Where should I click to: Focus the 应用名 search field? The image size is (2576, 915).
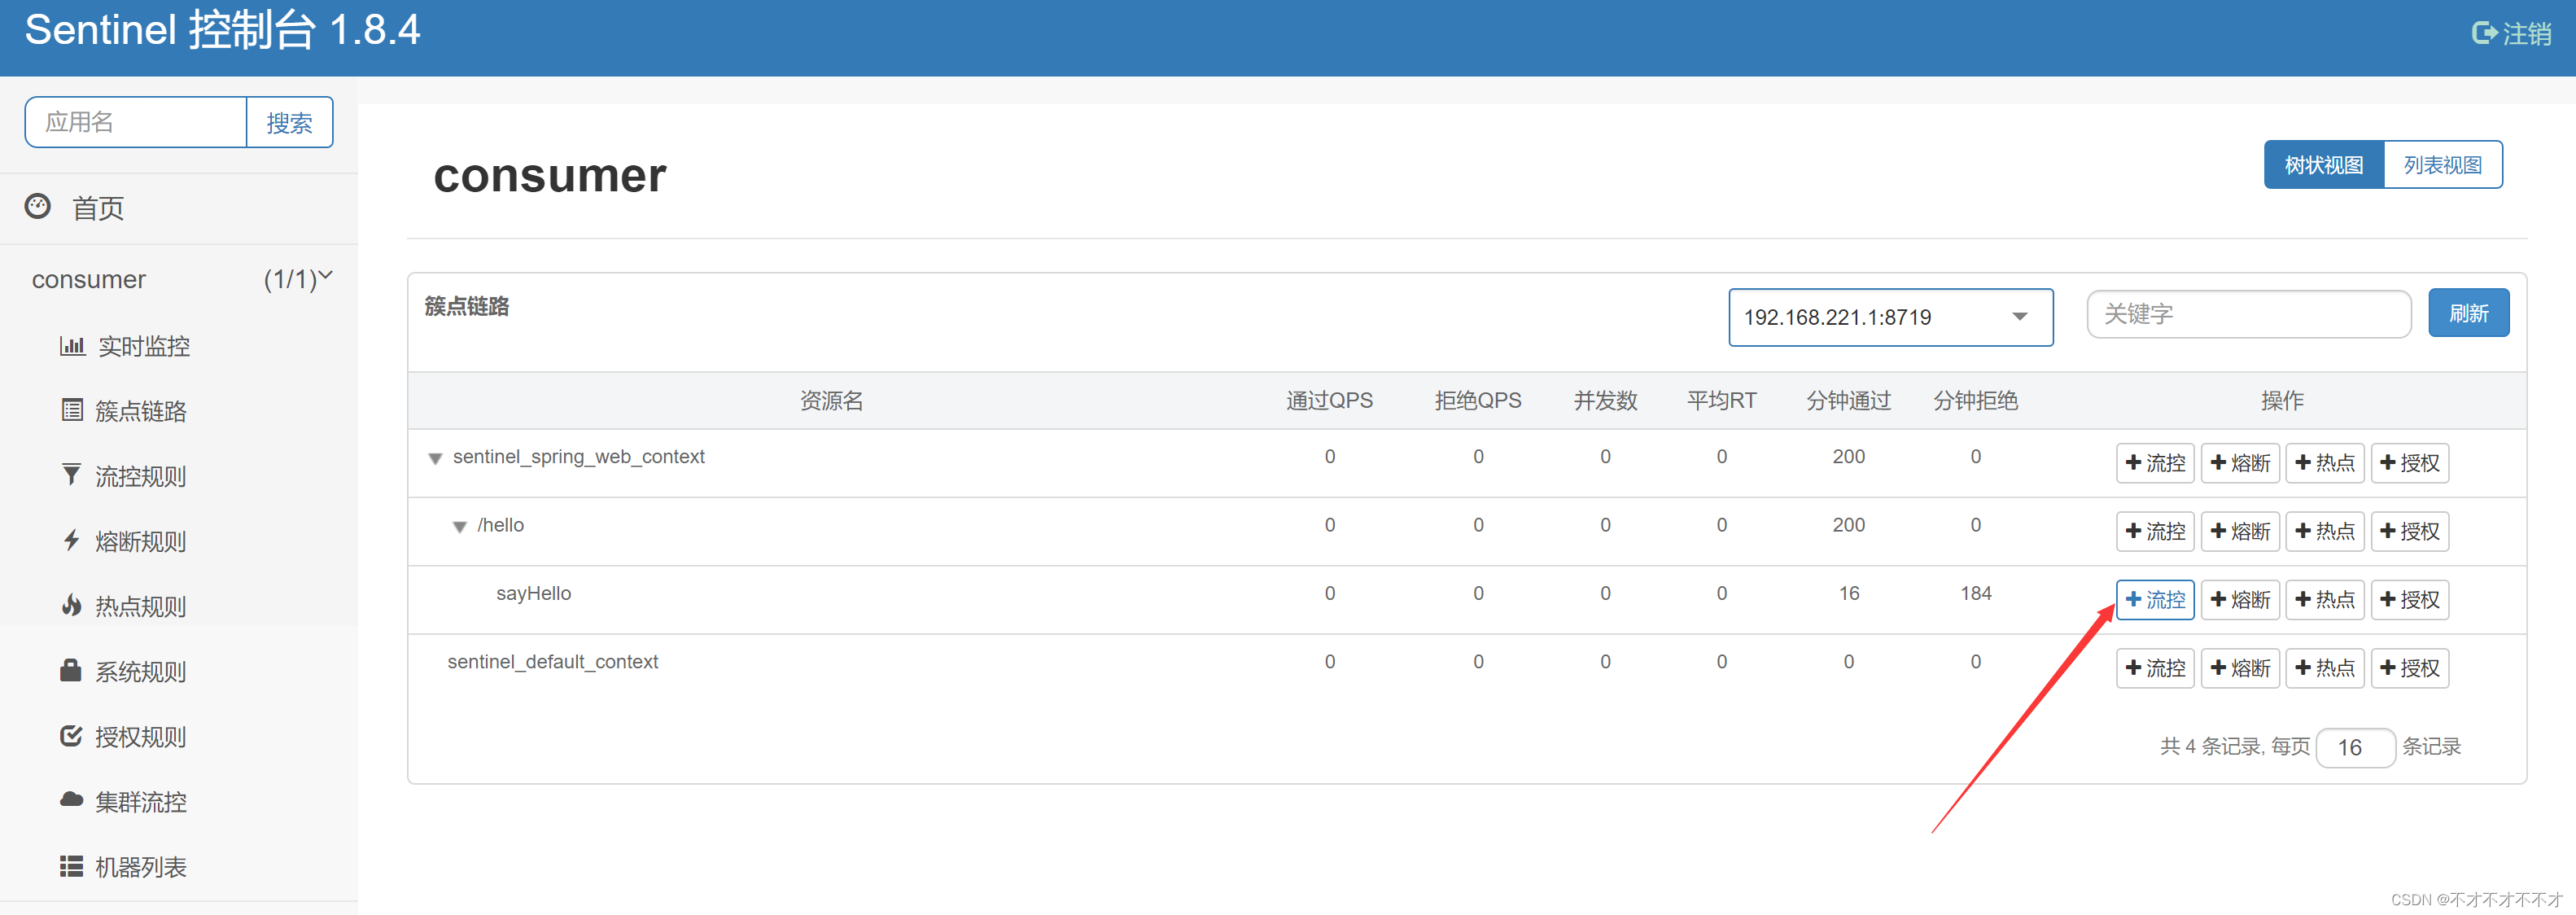136,122
